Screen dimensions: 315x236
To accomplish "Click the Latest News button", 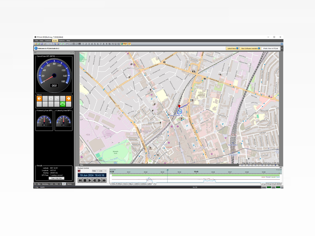I will 233,49.
